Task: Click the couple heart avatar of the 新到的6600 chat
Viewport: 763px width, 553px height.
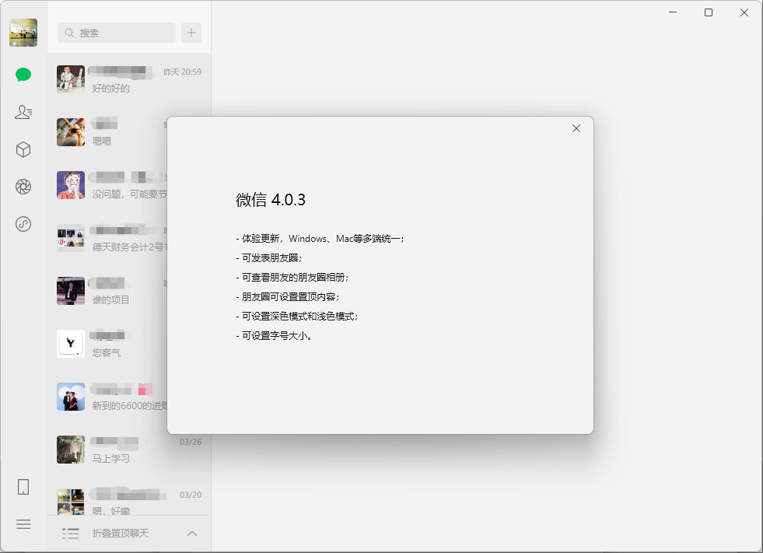Action: [71, 397]
